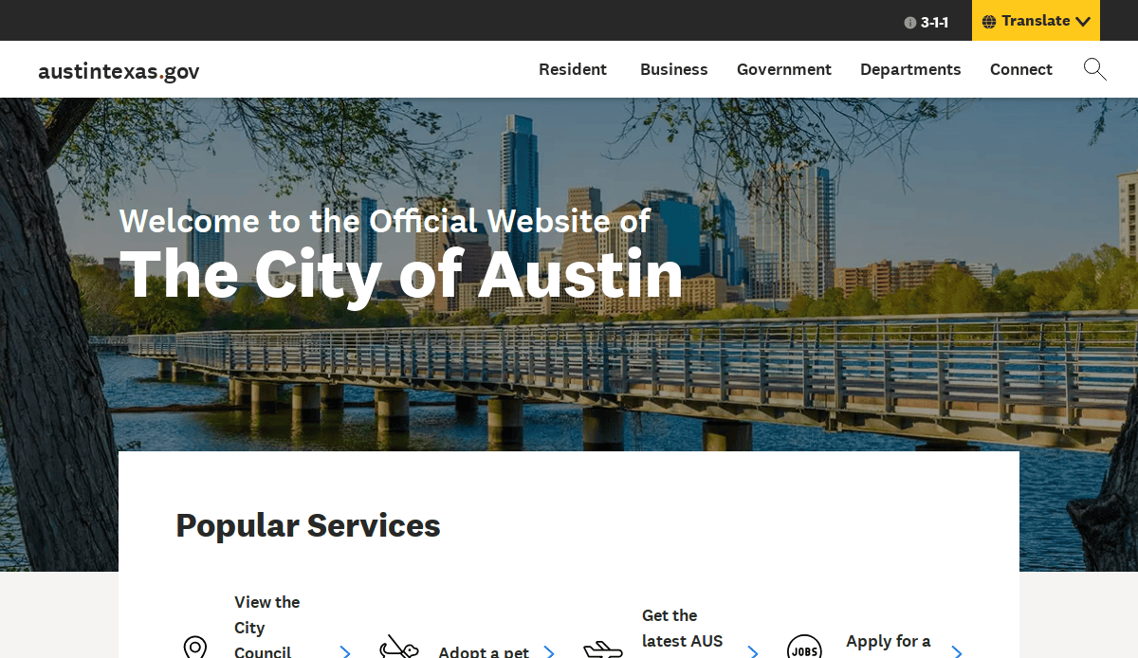Open the Adopt a pet link
This screenshot has height=658, width=1138.
484,651
